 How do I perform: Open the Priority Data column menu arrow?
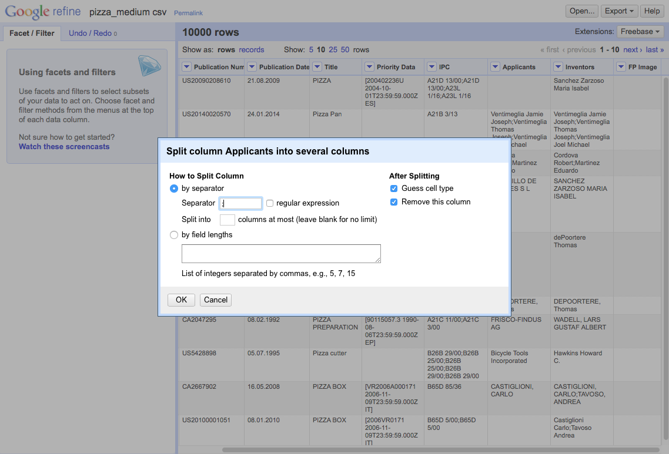tap(370, 67)
